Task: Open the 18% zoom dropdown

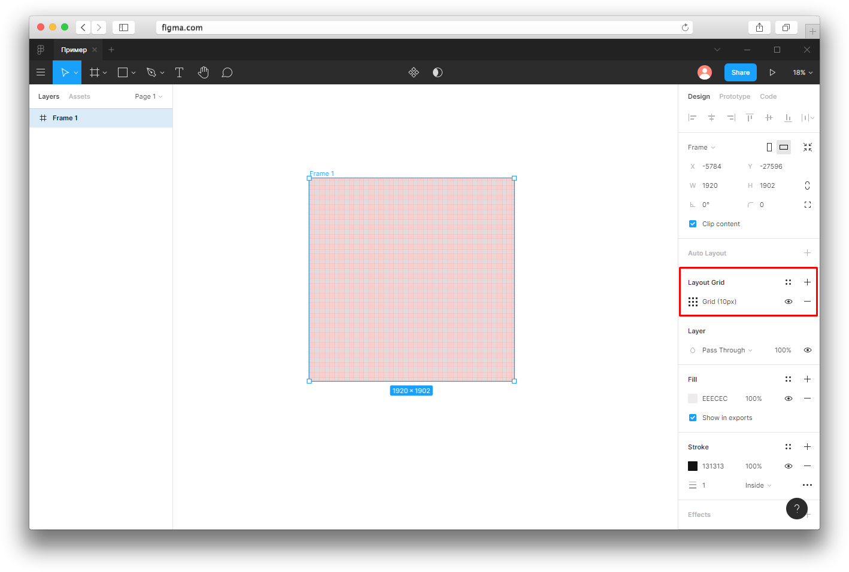Action: tap(803, 72)
